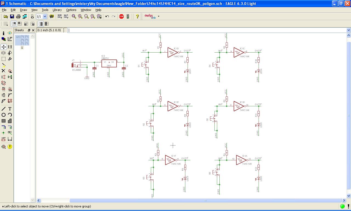351x211 pixels.
Task: Select the 90-degree rotation orientation toggle
Action: click(x=20, y=24)
